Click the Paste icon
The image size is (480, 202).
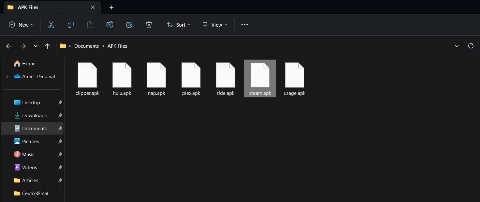click(x=90, y=25)
